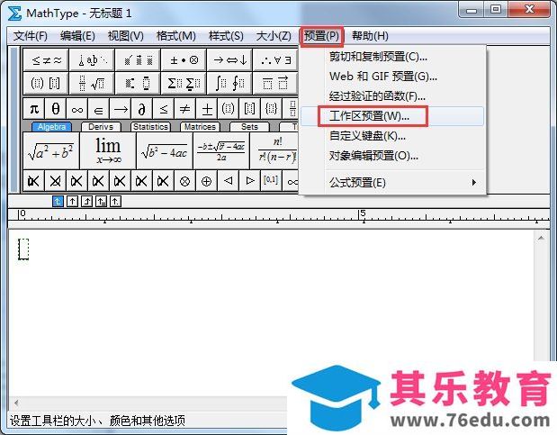The image size is (557, 435).
Task: Open the 大小(Z) menu
Action: (274, 36)
